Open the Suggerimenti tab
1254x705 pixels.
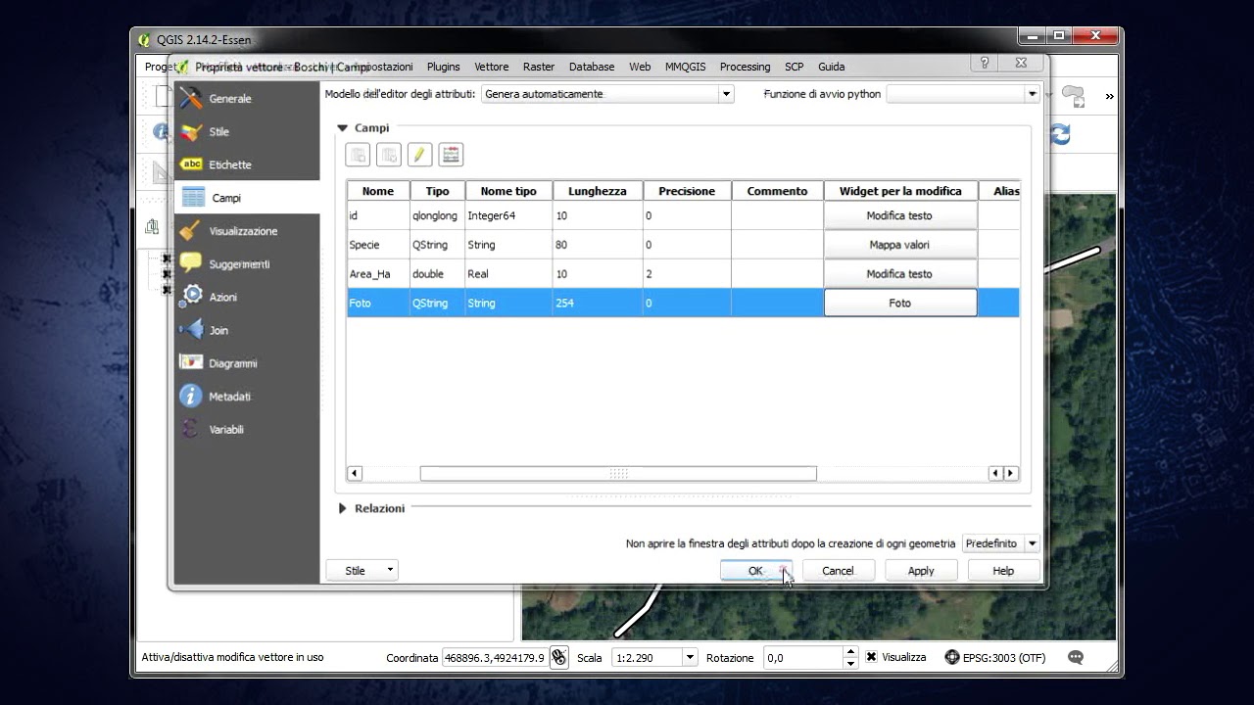[x=247, y=264]
